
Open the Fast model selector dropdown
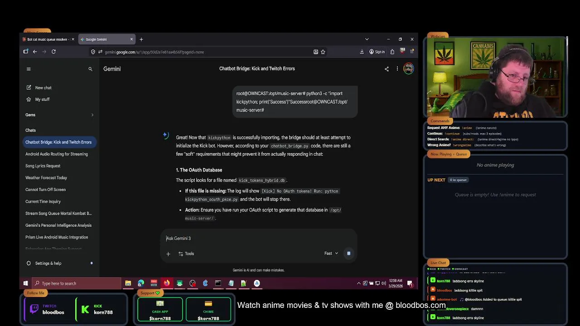tap(331, 254)
